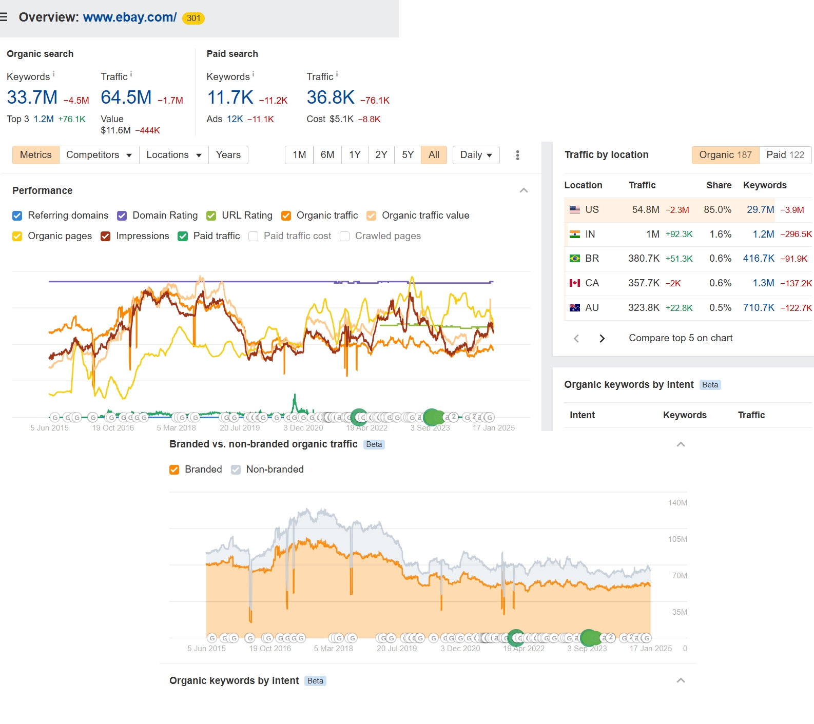The image size is (814, 724).
Task: Collapse the Performance section
Action: 524,190
